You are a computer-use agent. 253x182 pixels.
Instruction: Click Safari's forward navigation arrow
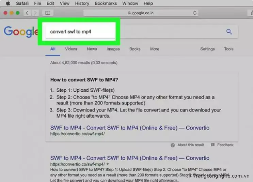pos(35,13)
